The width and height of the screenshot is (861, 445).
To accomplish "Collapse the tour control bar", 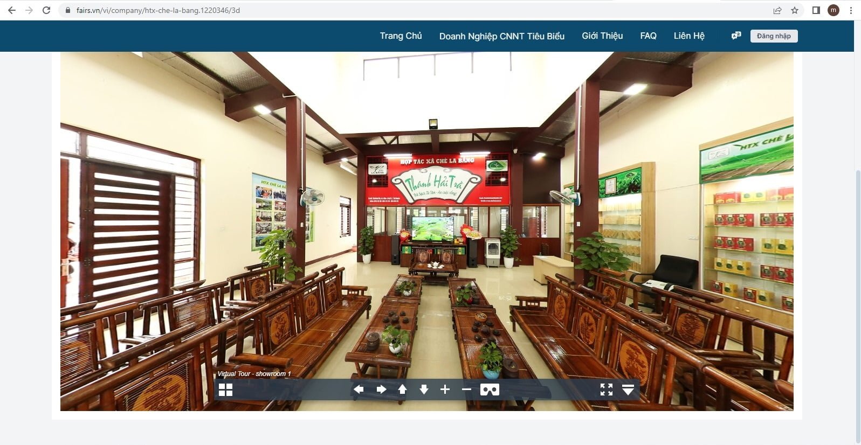I will click(x=628, y=390).
